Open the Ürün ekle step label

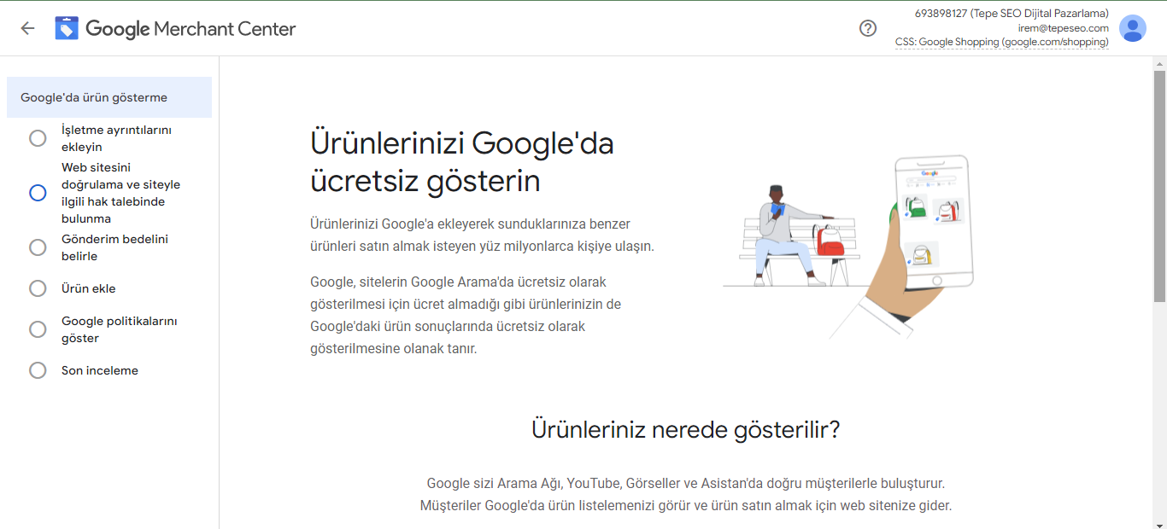click(89, 288)
